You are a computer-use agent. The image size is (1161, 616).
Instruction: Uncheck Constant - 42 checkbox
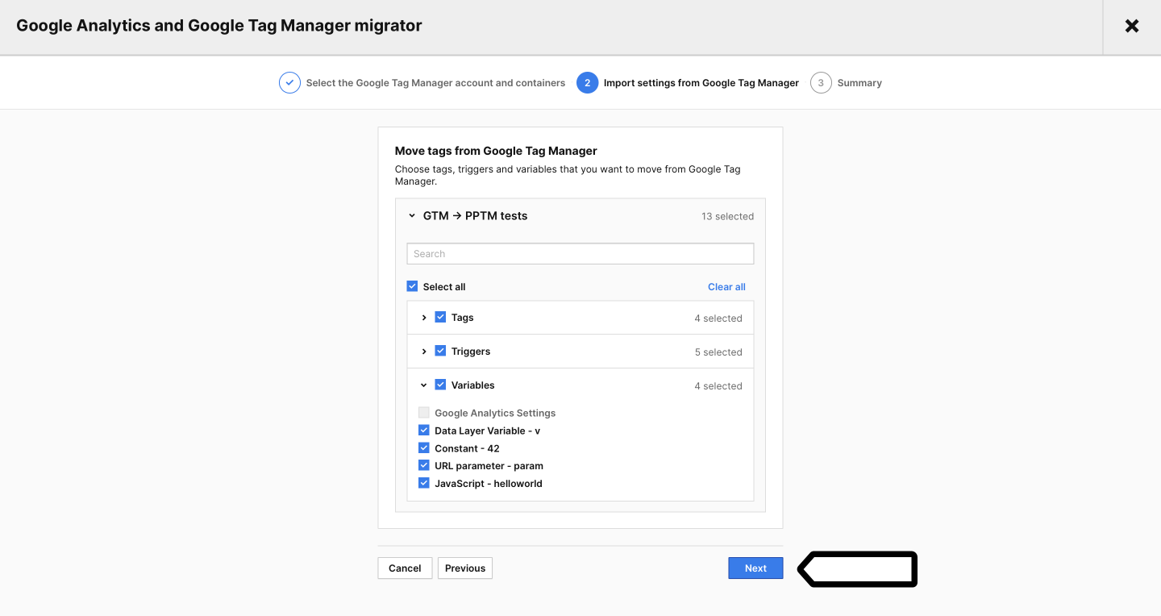[x=424, y=447]
